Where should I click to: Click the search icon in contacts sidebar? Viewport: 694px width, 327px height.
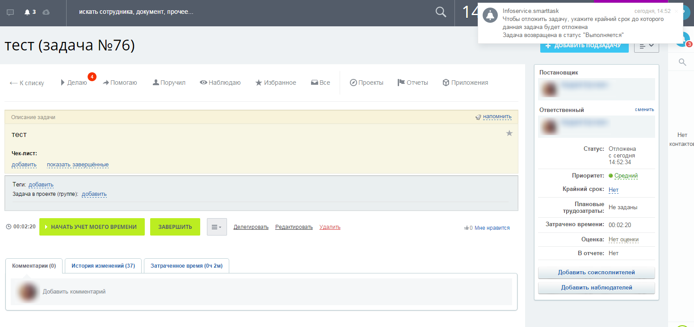[x=682, y=62]
